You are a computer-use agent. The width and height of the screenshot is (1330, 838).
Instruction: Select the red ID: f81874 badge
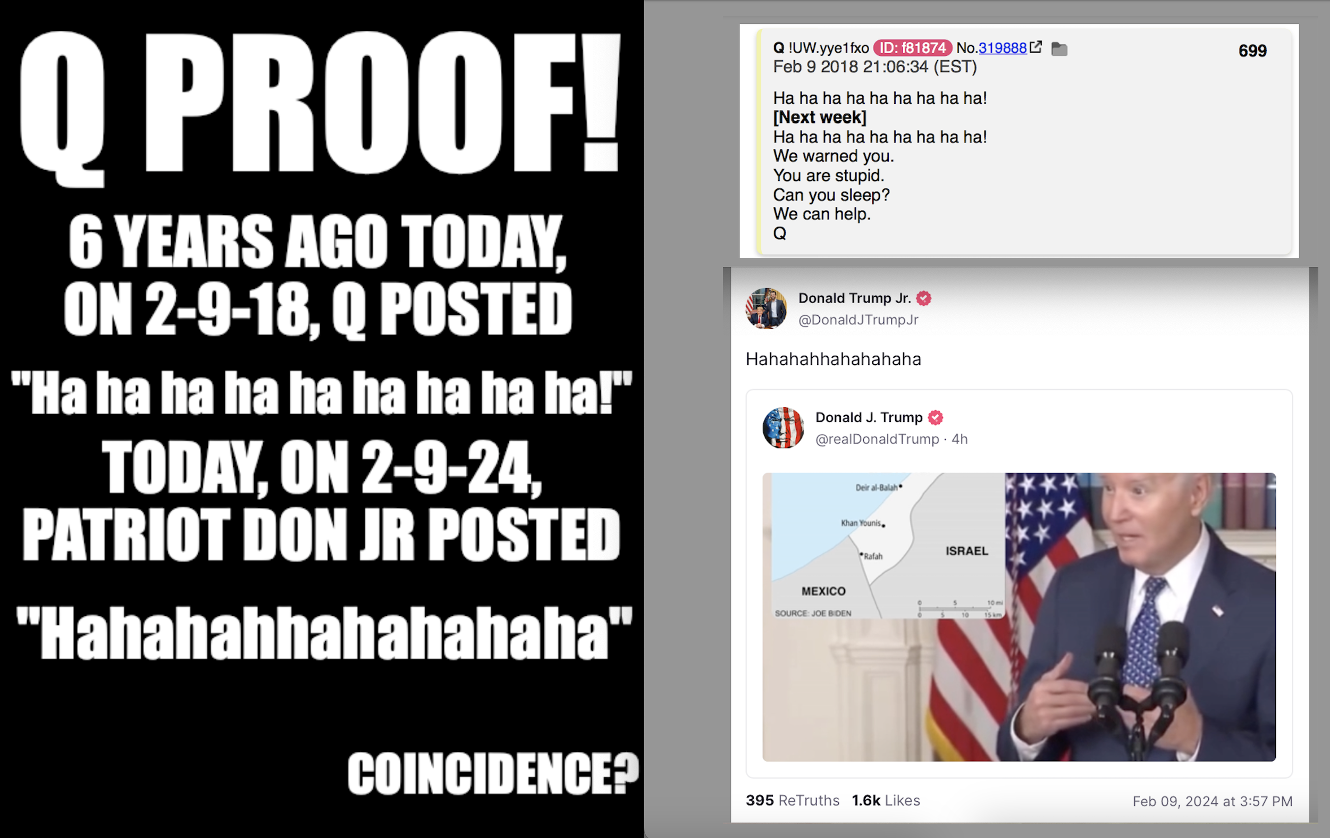point(912,48)
